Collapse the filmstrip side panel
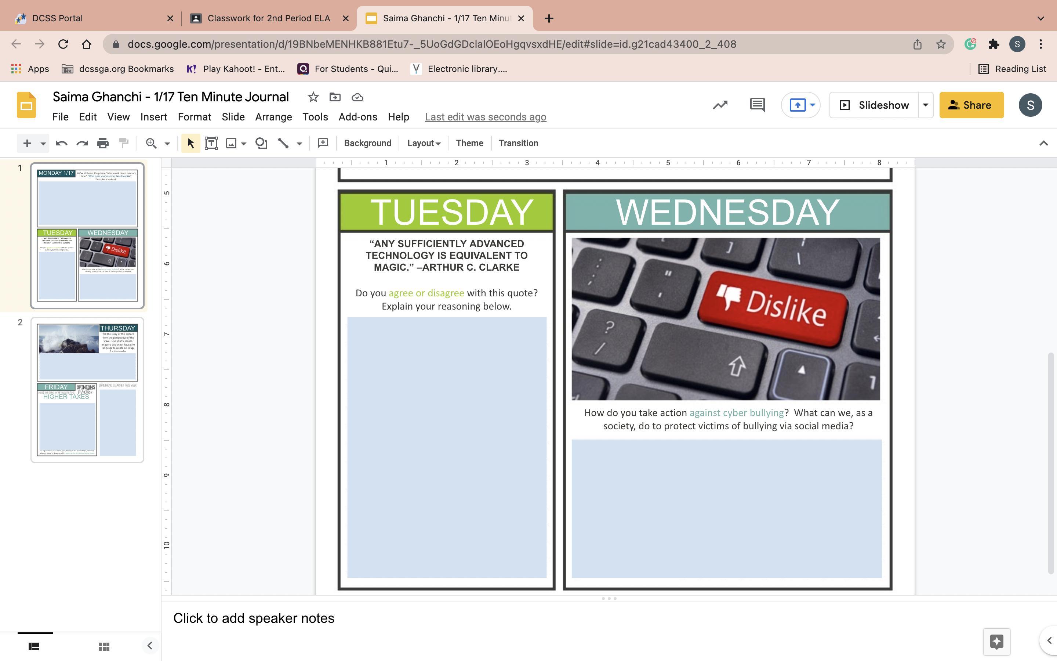Viewport: 1057px width, 661px height. (x=149, y=646)
